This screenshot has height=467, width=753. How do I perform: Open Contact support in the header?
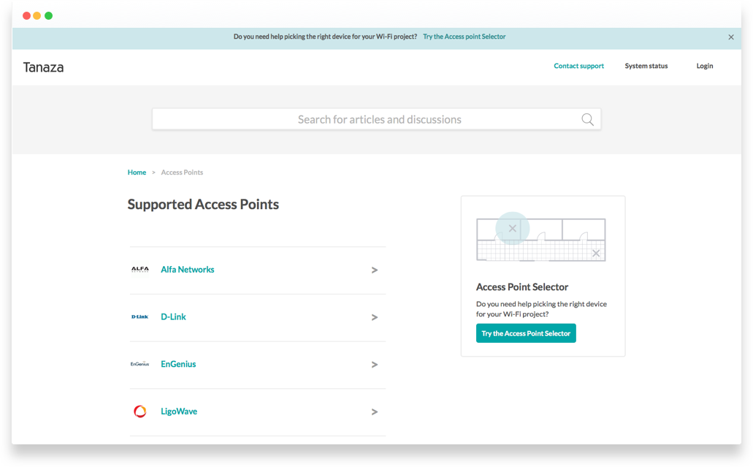pos(578,66)
